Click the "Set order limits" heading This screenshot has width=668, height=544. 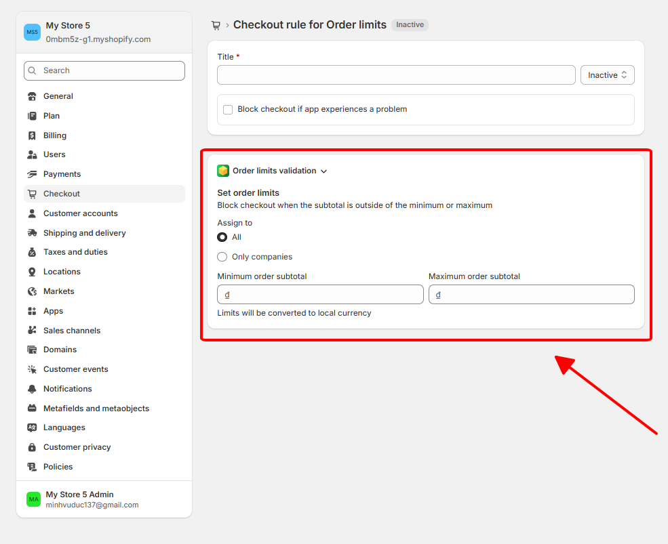coord(248,193)
